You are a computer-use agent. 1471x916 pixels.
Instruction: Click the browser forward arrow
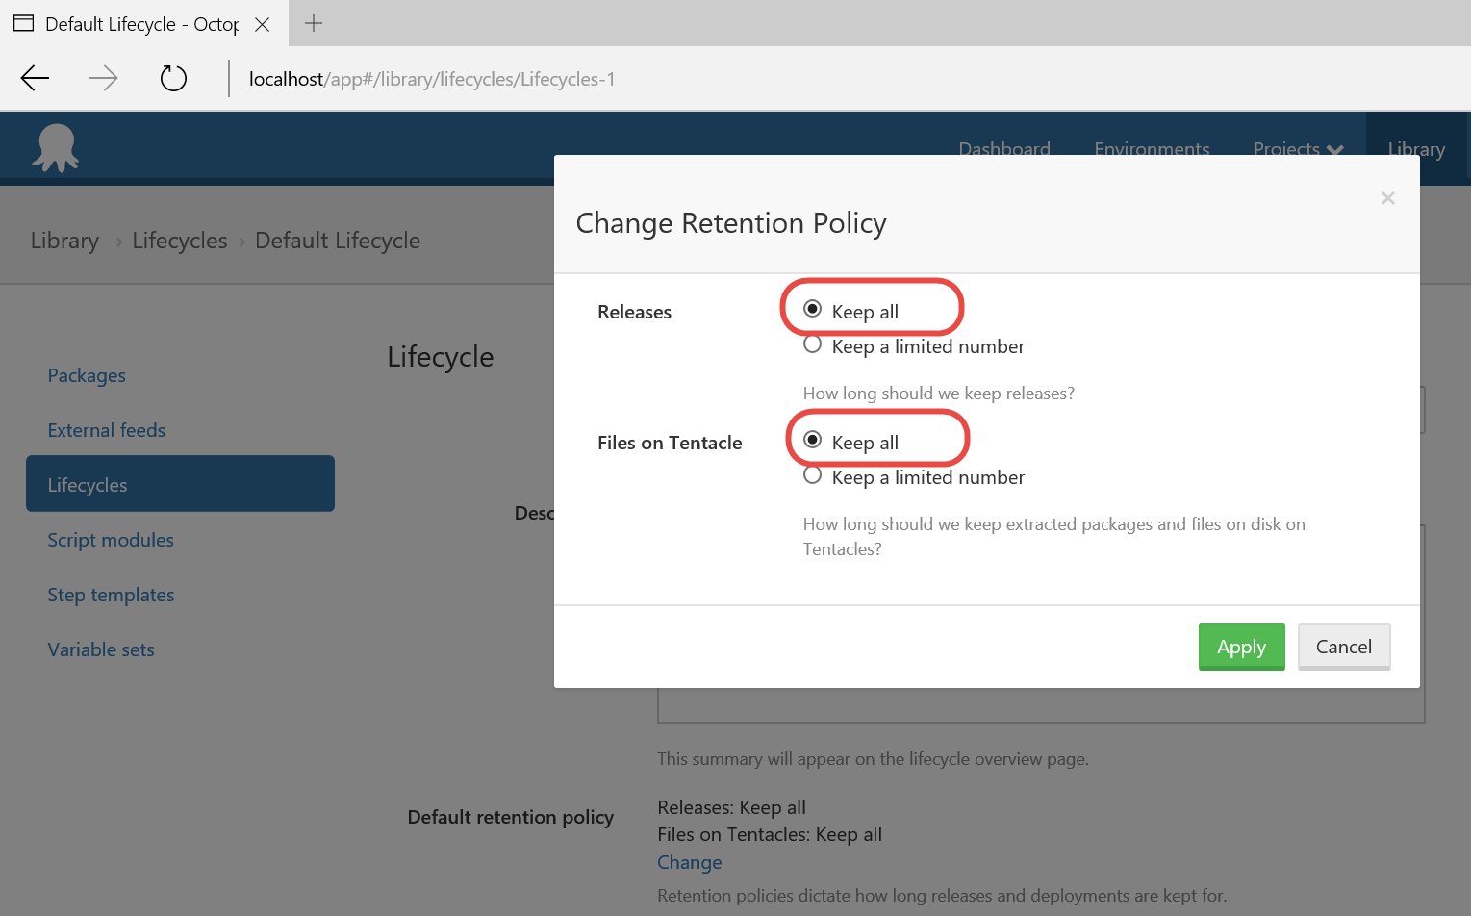pos(103,78)
